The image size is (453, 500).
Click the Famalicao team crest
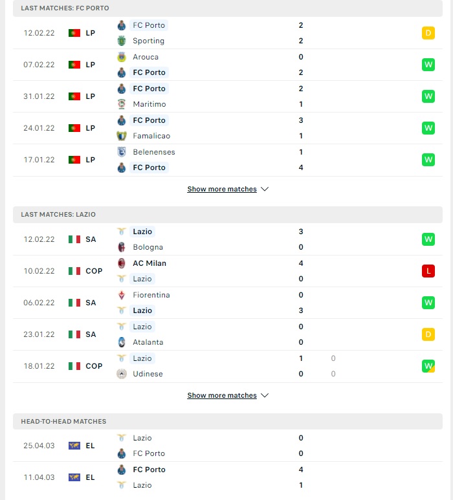[122, 136]
